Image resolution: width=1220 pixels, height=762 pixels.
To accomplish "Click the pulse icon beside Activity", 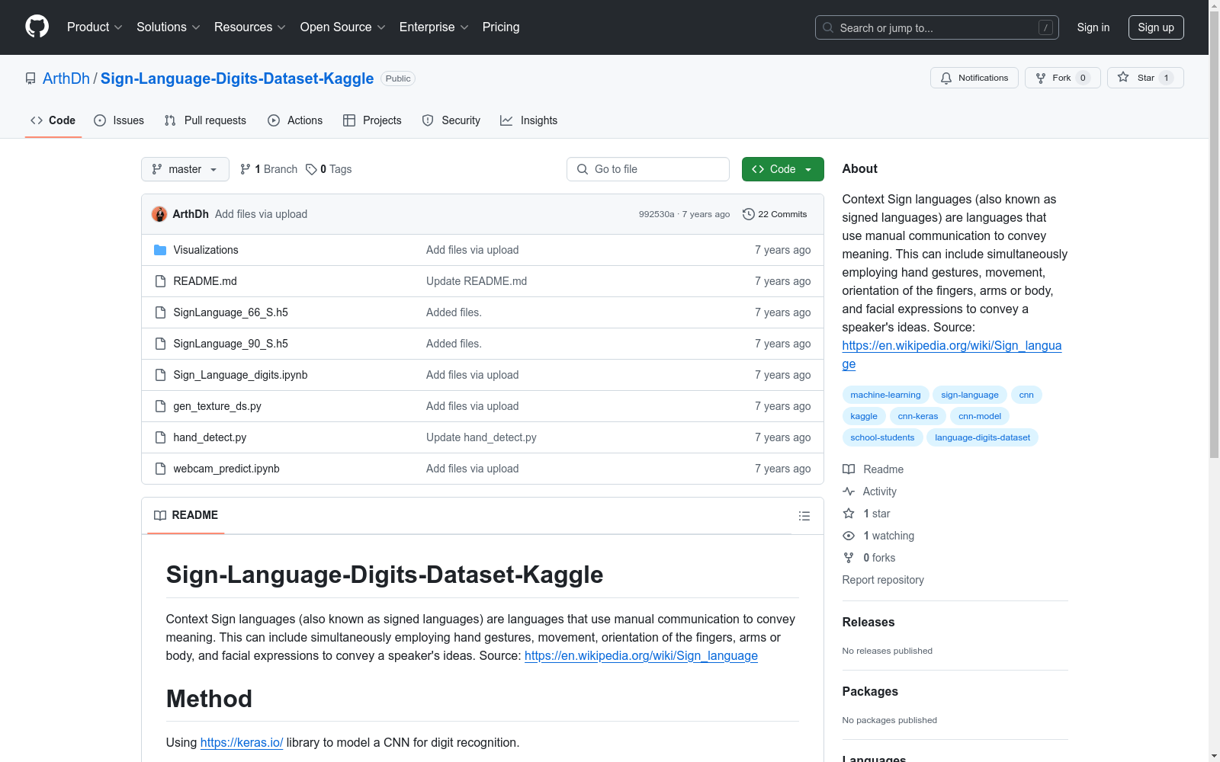I will click(x=849, y=491).
